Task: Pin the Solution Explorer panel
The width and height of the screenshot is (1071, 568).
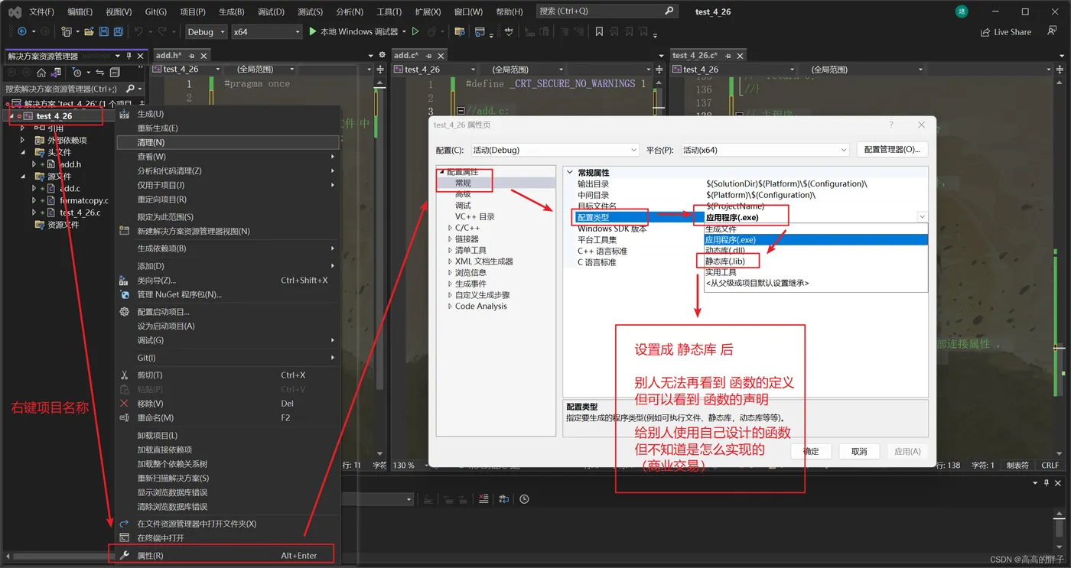Action: pyautogui.click(x=129, y=56)
